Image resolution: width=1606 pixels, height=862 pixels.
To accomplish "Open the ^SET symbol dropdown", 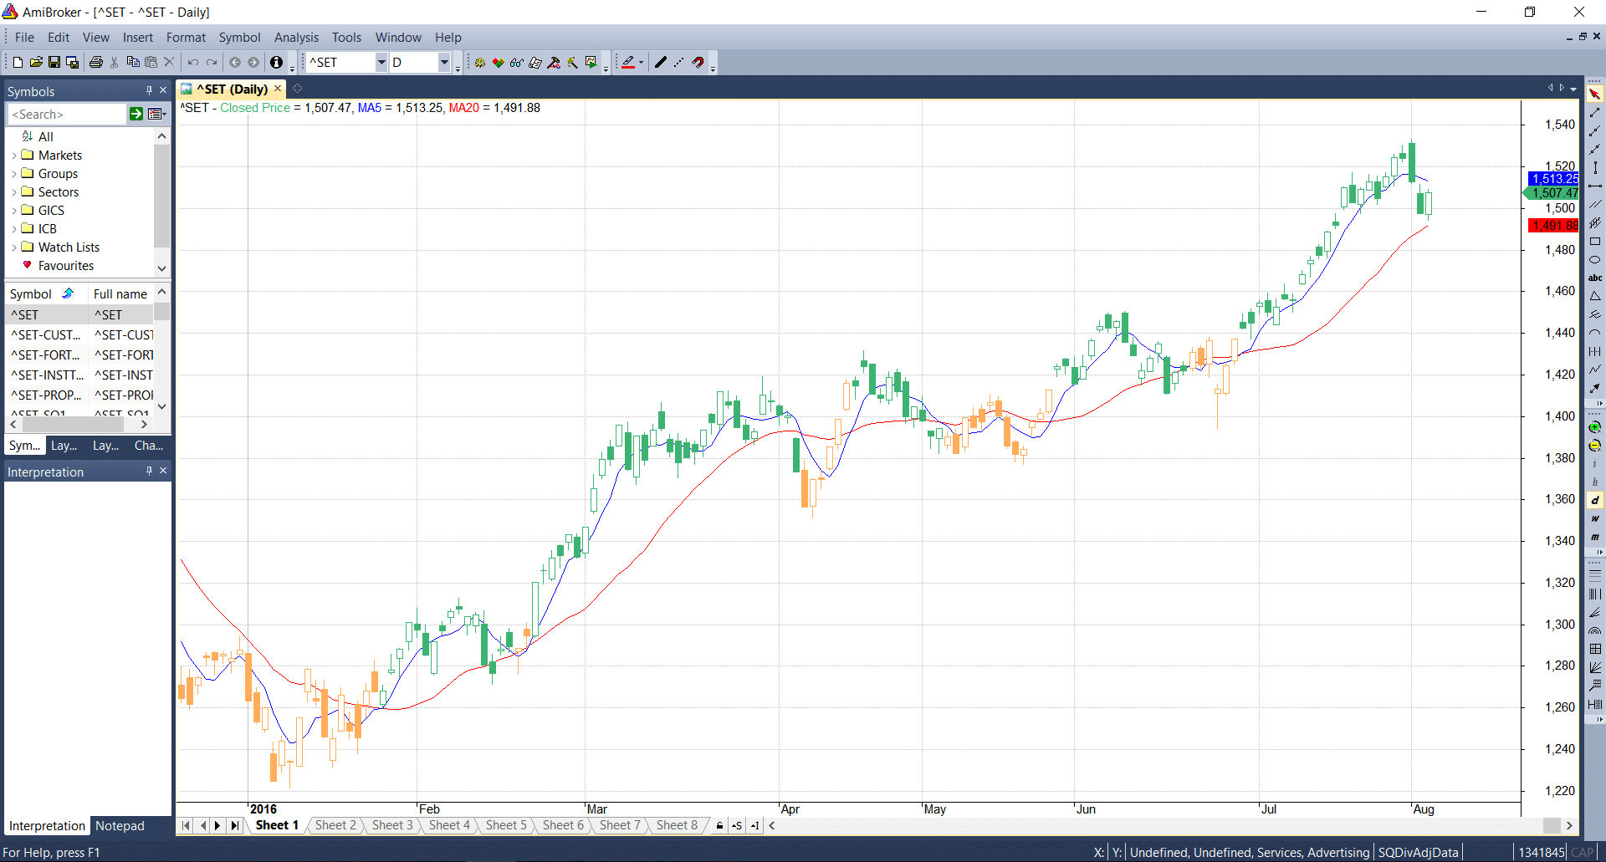I will pos(381,63).
